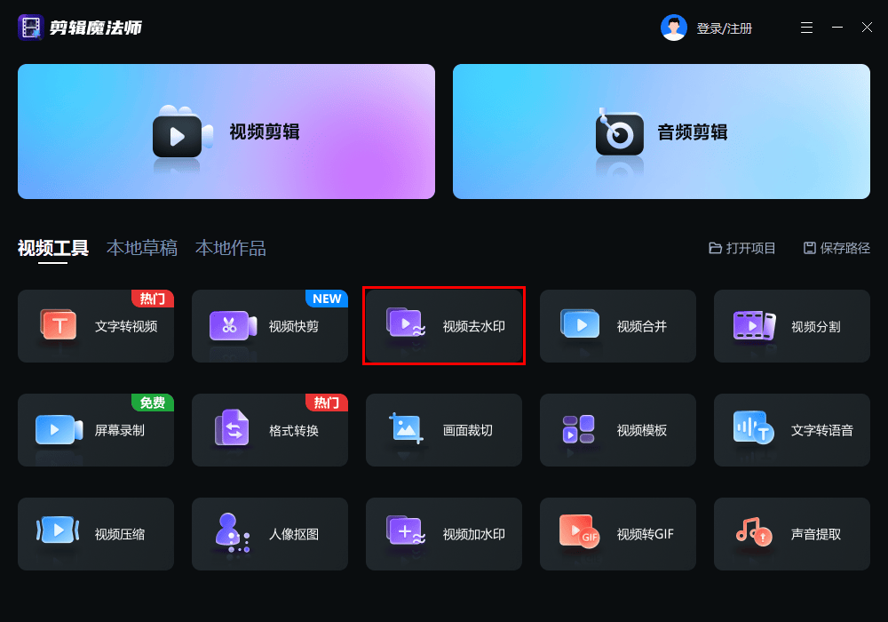Open the 视频合并 video merge tool
This screenshot has width=888, height=622.
617,326
